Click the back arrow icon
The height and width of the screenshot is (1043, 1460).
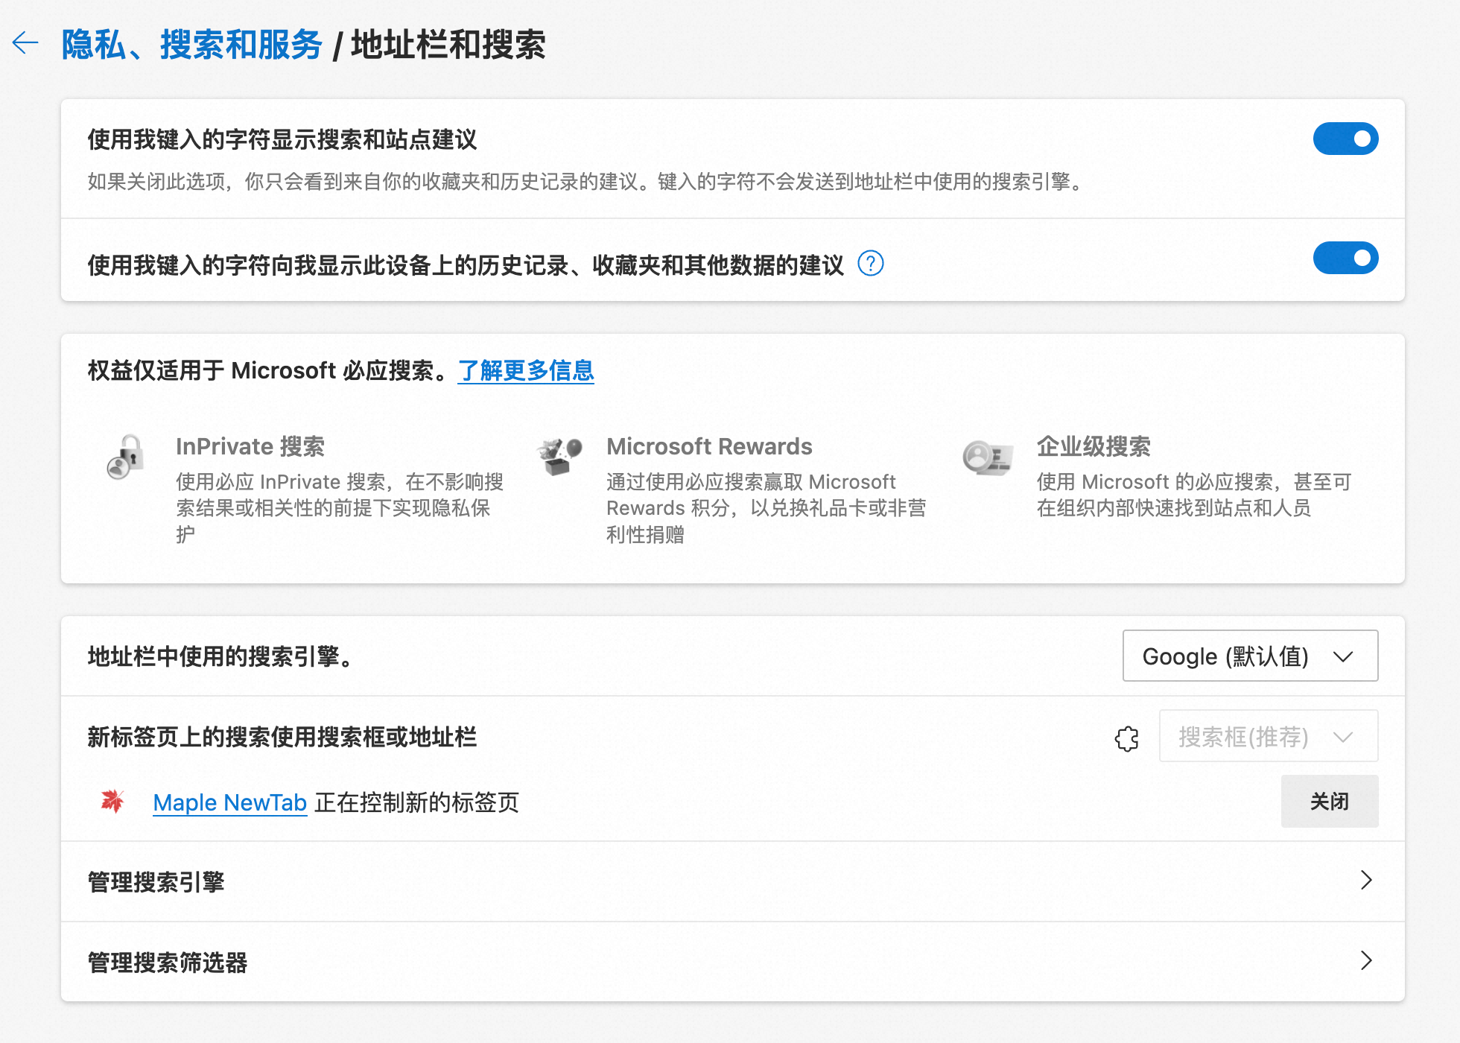click(25, 43)
